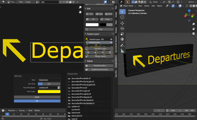Click the Apply button in Edit Text
The image size is (197, 120).
[37, 97]
